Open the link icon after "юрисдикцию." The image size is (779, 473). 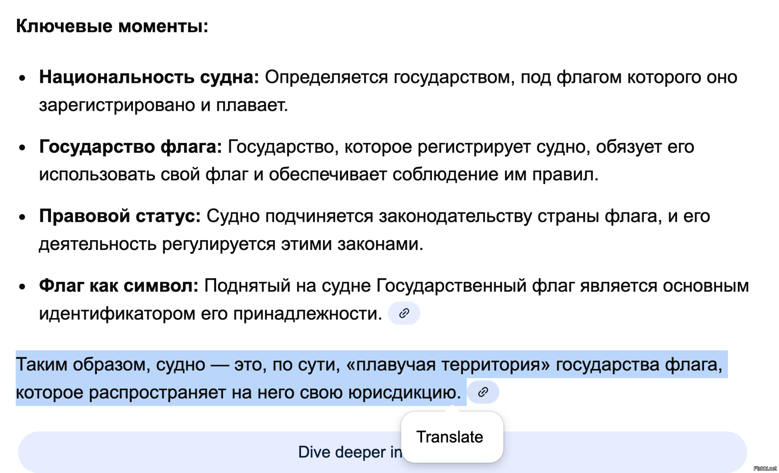(483, 392)
